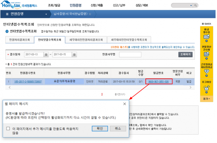Click the 프린터 테스트 link
217x143 pixels.
[x=119, y=47]
